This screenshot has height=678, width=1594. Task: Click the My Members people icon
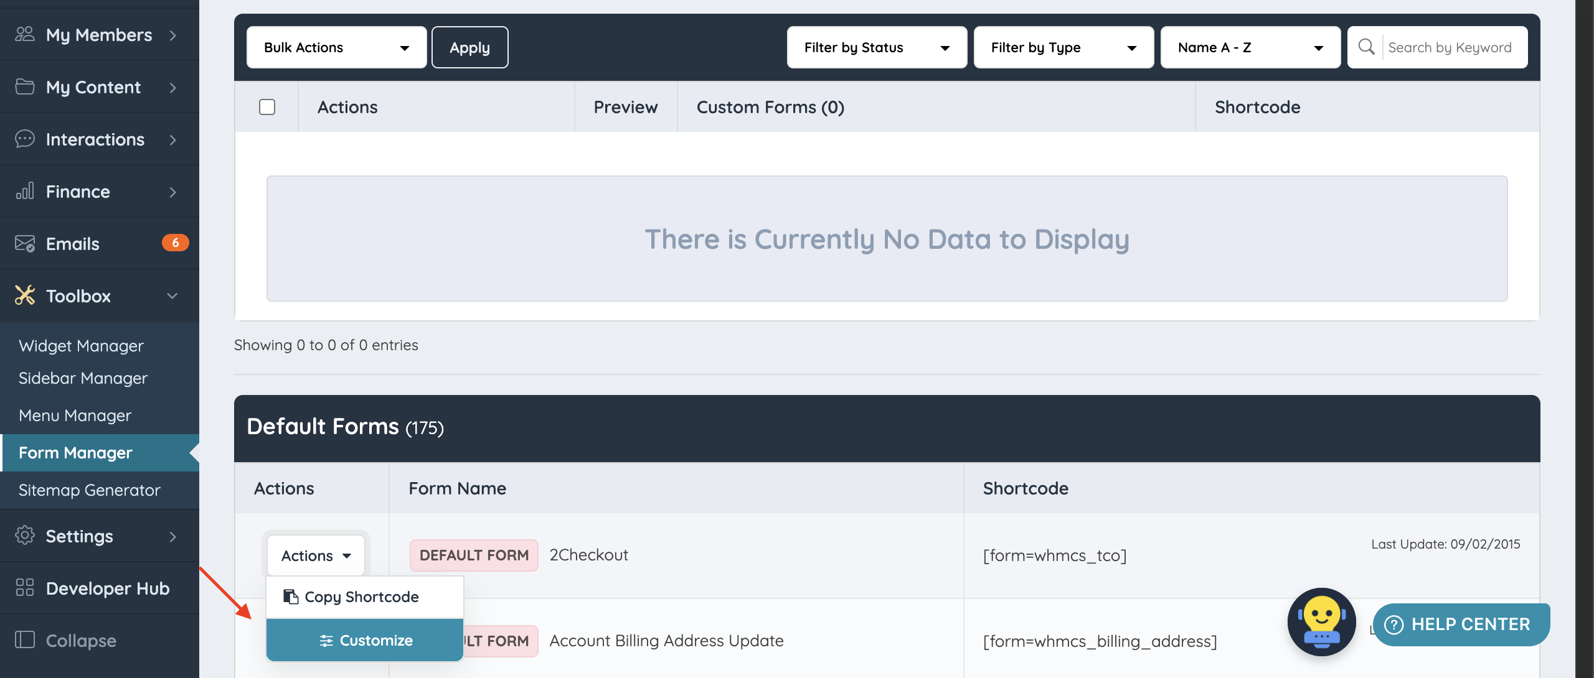(25, 34)
